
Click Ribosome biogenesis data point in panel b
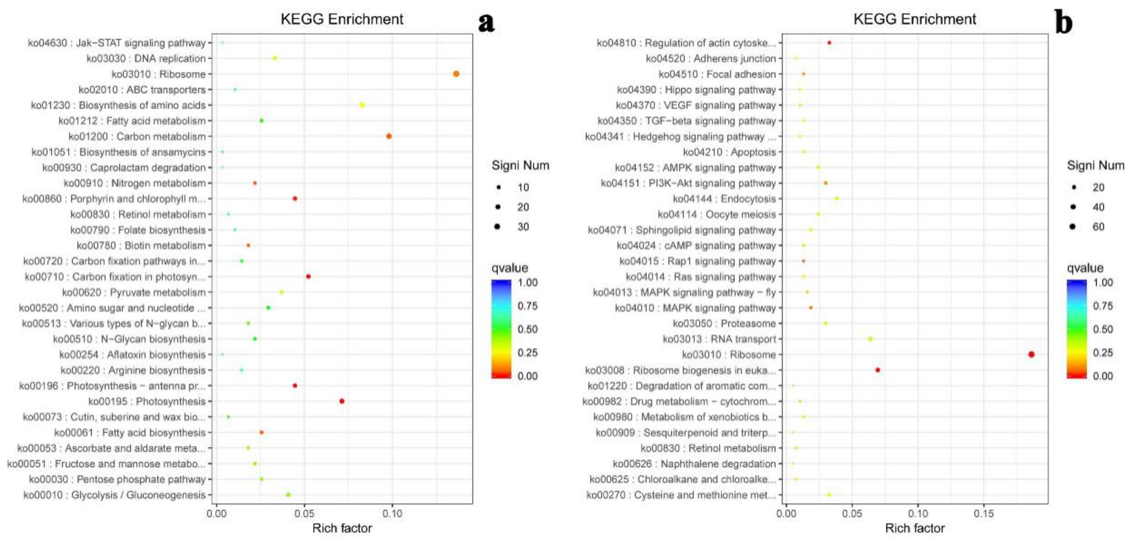(x=877, y=370)
